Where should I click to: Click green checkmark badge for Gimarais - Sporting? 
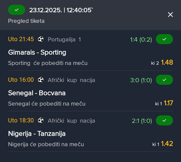164,39
